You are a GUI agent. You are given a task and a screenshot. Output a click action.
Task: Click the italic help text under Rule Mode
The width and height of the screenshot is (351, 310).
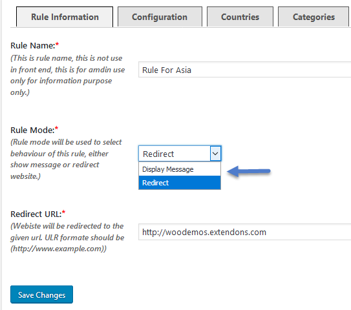[66, 159]
